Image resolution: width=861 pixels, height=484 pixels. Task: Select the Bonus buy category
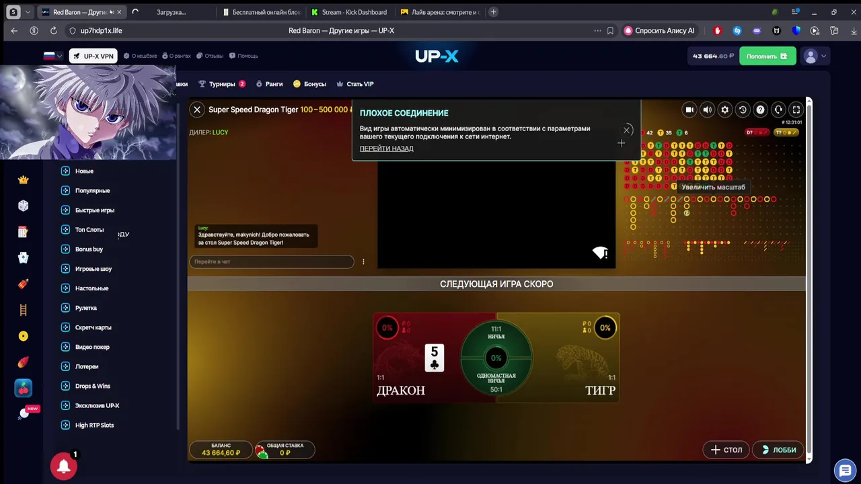pos(89,249)
